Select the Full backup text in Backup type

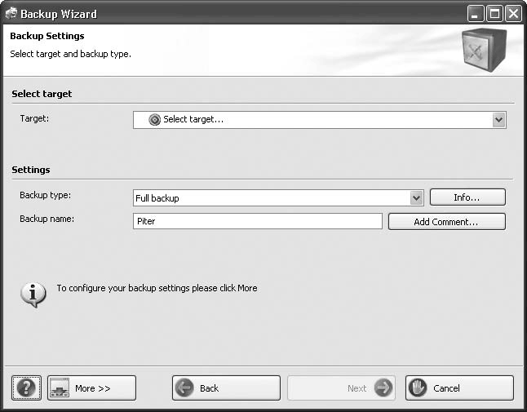coord(157,198)
